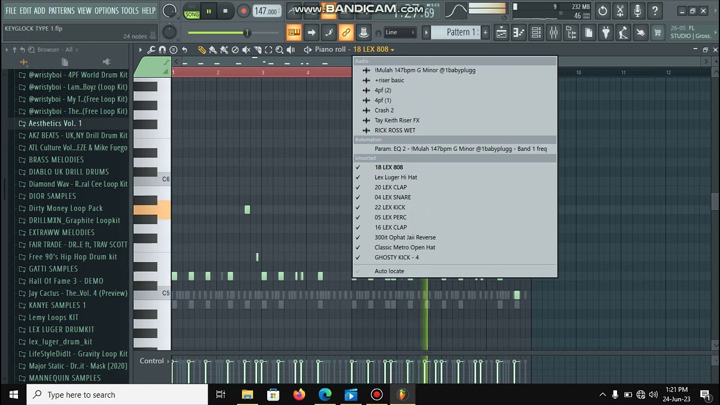Click the 147.000 tempo field
This screenshot has width=720, height=405.
pyautogui.click(x=266, y=11)
